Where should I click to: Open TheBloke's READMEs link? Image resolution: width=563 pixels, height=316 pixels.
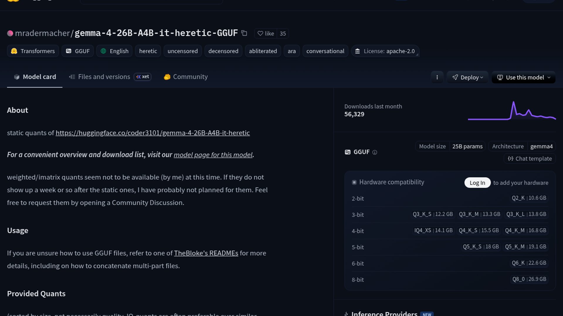(x=206, y=253)
